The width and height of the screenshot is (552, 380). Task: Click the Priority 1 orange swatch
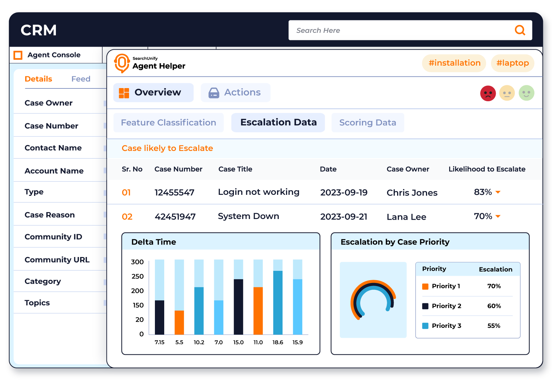click(x=425, y=286)
